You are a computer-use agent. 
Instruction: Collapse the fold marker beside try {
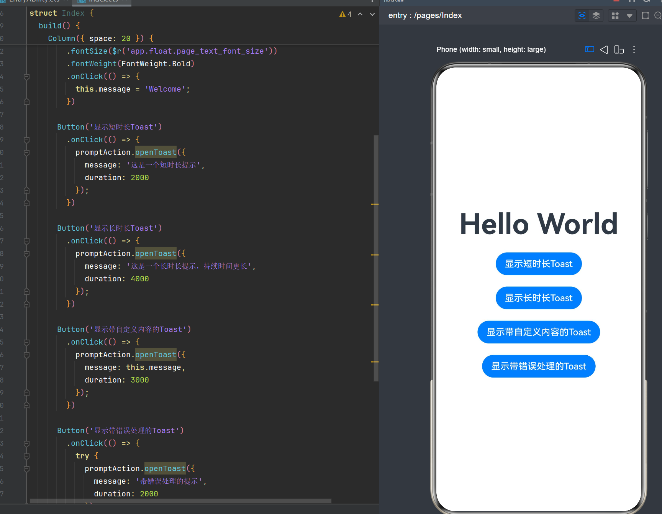pos(27,456)
